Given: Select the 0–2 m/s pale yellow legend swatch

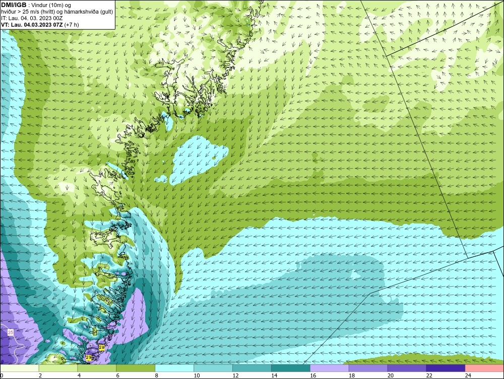Looking at the screenshot, I should coord(19,368).
